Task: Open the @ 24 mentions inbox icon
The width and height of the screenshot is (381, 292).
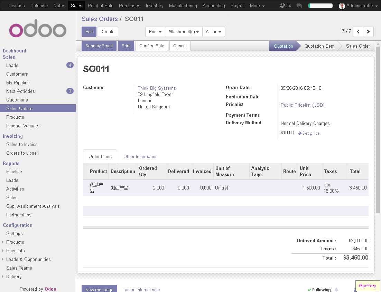Action: click(285, 5)
